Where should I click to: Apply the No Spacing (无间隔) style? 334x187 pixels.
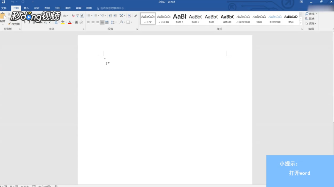[164, 19]
